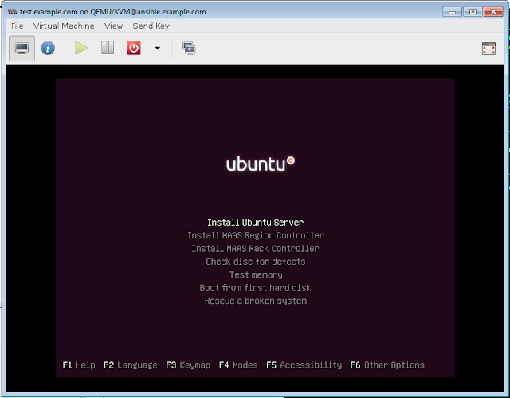510x398 pixels.
Task: Minimize the virtual machine window
Action: click(x=452, y=12)
